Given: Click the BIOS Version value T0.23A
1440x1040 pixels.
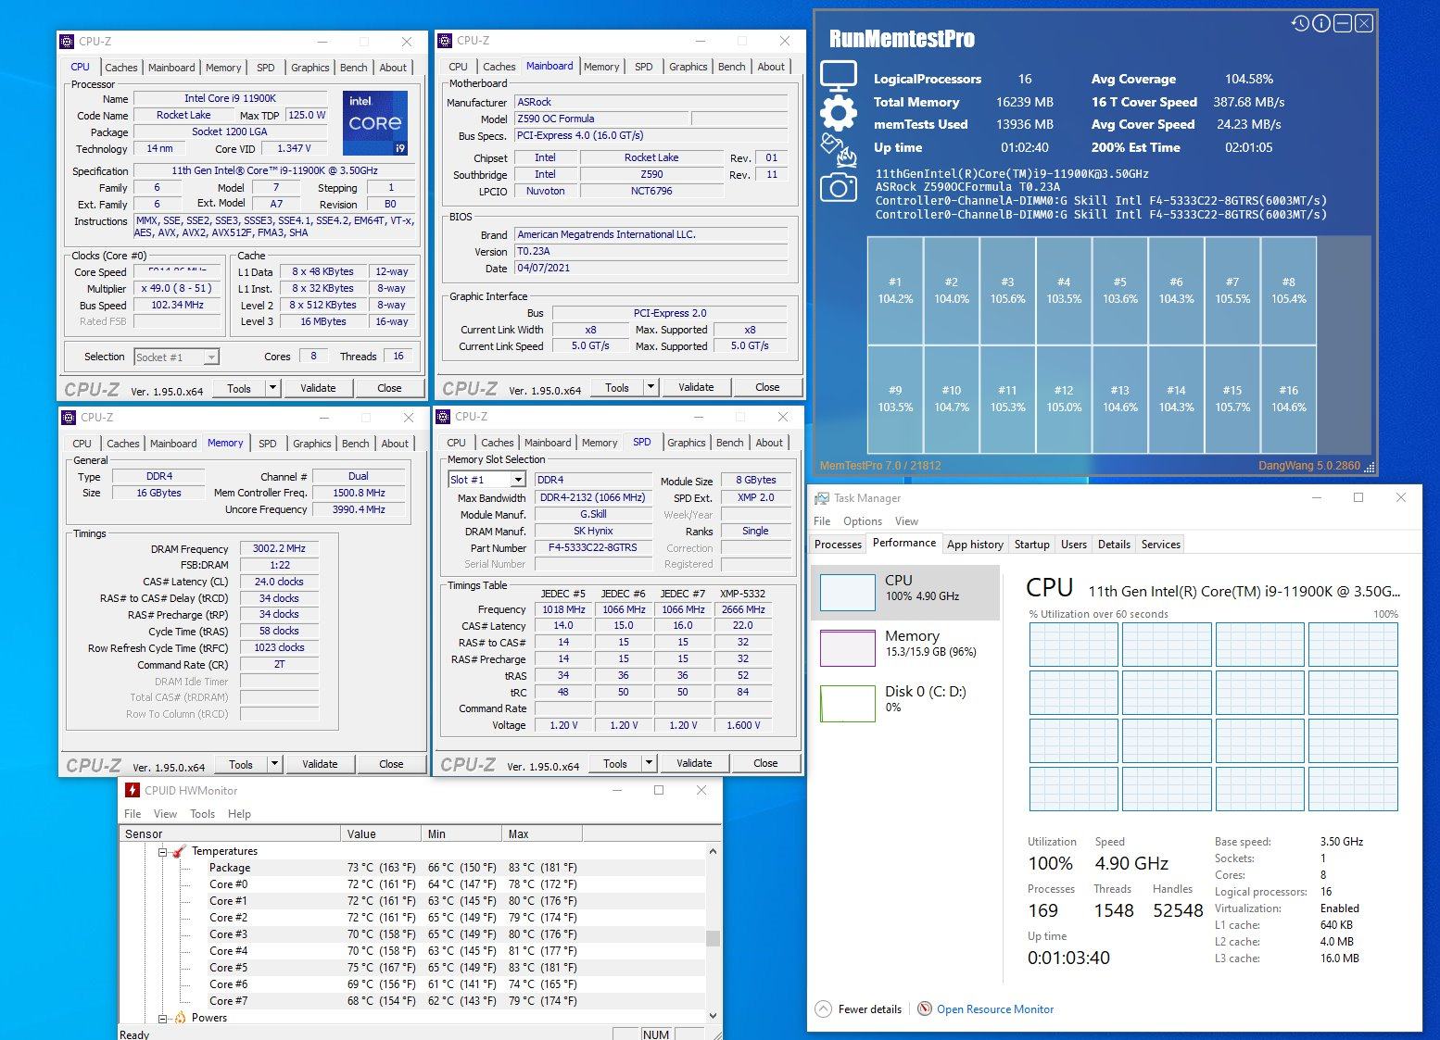Looking at the screenshot, I should (651, 251).
